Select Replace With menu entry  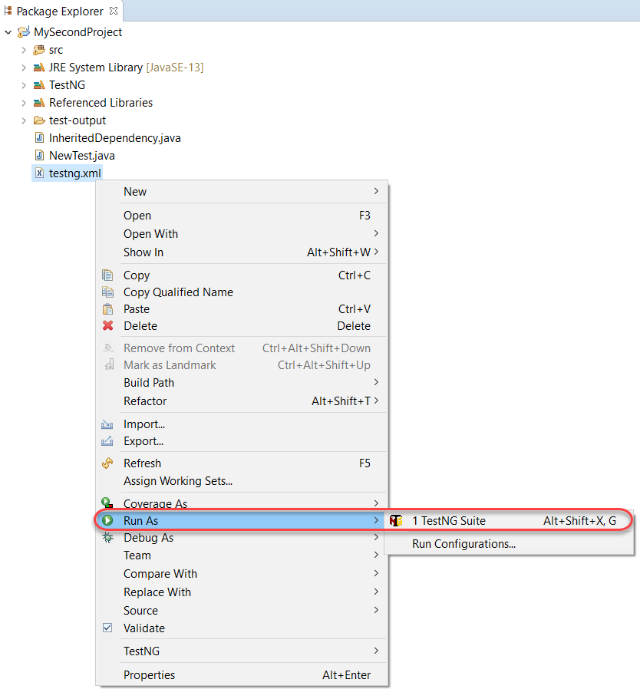pos(241,592)
